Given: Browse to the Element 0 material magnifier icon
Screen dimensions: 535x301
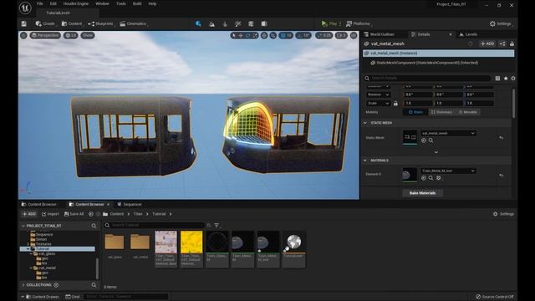Looking at the screenshot, I should [431, 178].
